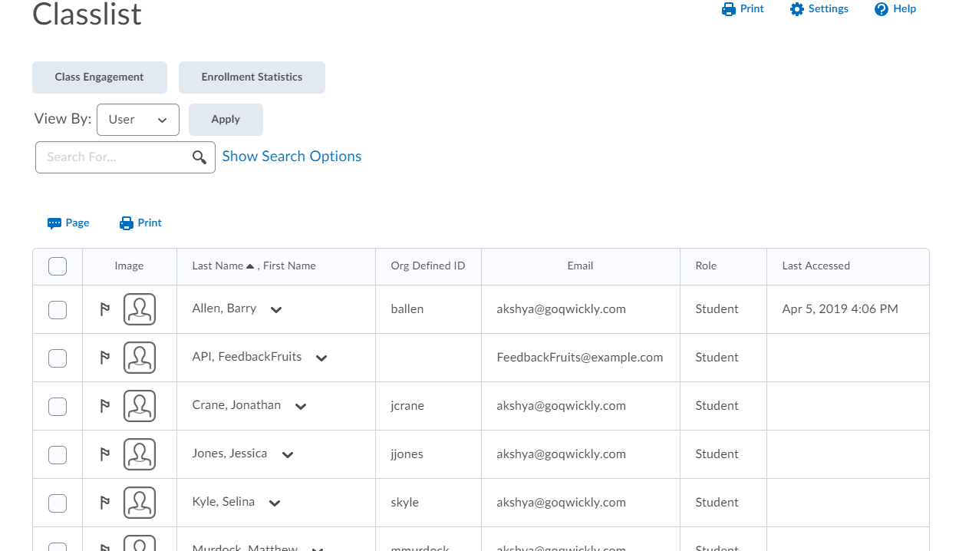Screen dimensions: 959x551
Task: Click the profile image icon for Selina Kyle
Action: coord(140,503)
